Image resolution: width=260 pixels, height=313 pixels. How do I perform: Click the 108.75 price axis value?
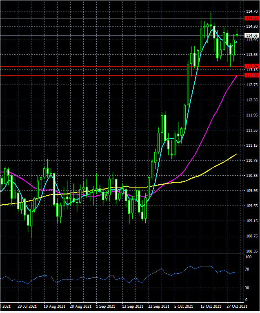click(x=252, y=236)
